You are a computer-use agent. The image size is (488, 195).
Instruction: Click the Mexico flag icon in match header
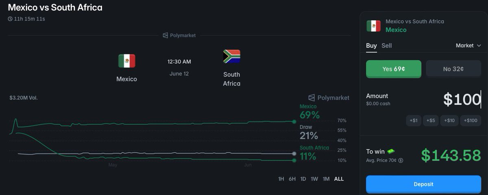pyautogui.click(x=127, y=61)
